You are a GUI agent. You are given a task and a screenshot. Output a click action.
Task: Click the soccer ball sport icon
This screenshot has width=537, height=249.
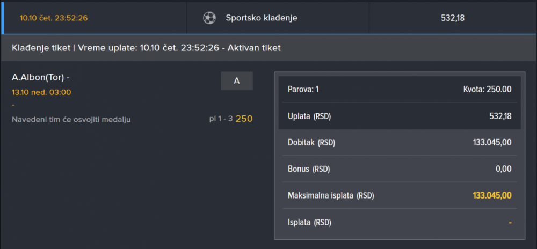209,18
